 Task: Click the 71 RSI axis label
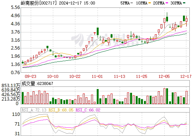[x=17, y=124]
